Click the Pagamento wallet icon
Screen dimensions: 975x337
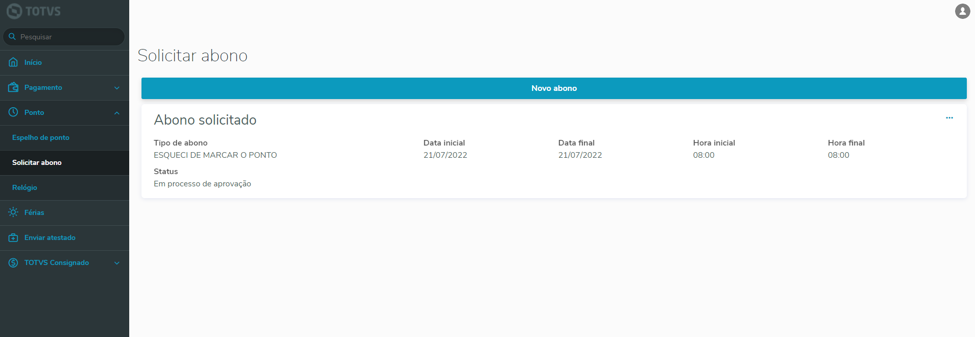13,87
